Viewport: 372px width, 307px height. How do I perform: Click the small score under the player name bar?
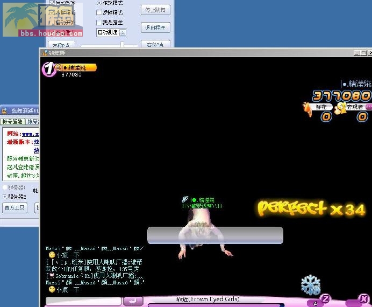pos(71,75)
